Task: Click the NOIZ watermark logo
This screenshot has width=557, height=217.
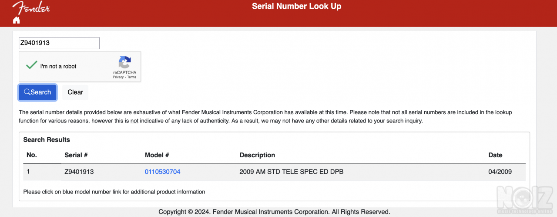Action: tap(526, 199)
